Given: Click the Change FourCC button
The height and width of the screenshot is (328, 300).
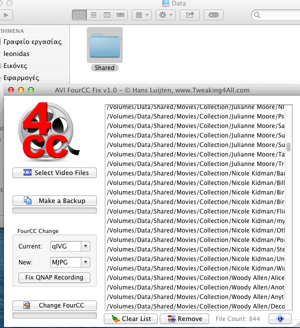Looking at the screenshot, I should coord(55,305).
